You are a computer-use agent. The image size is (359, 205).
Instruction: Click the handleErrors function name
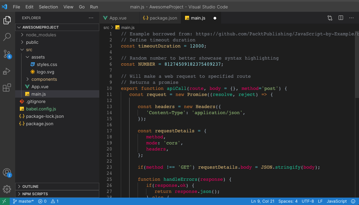pos(180,179)
